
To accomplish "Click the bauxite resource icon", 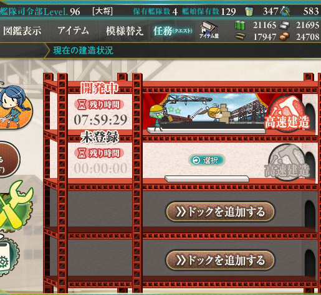I will [285, 37].
